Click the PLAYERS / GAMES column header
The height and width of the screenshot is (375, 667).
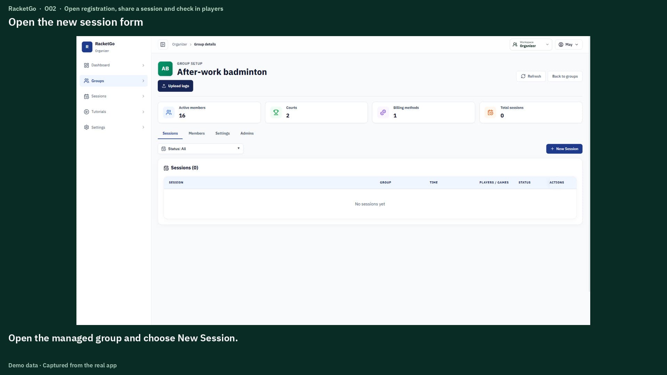(x=494, y=182)
